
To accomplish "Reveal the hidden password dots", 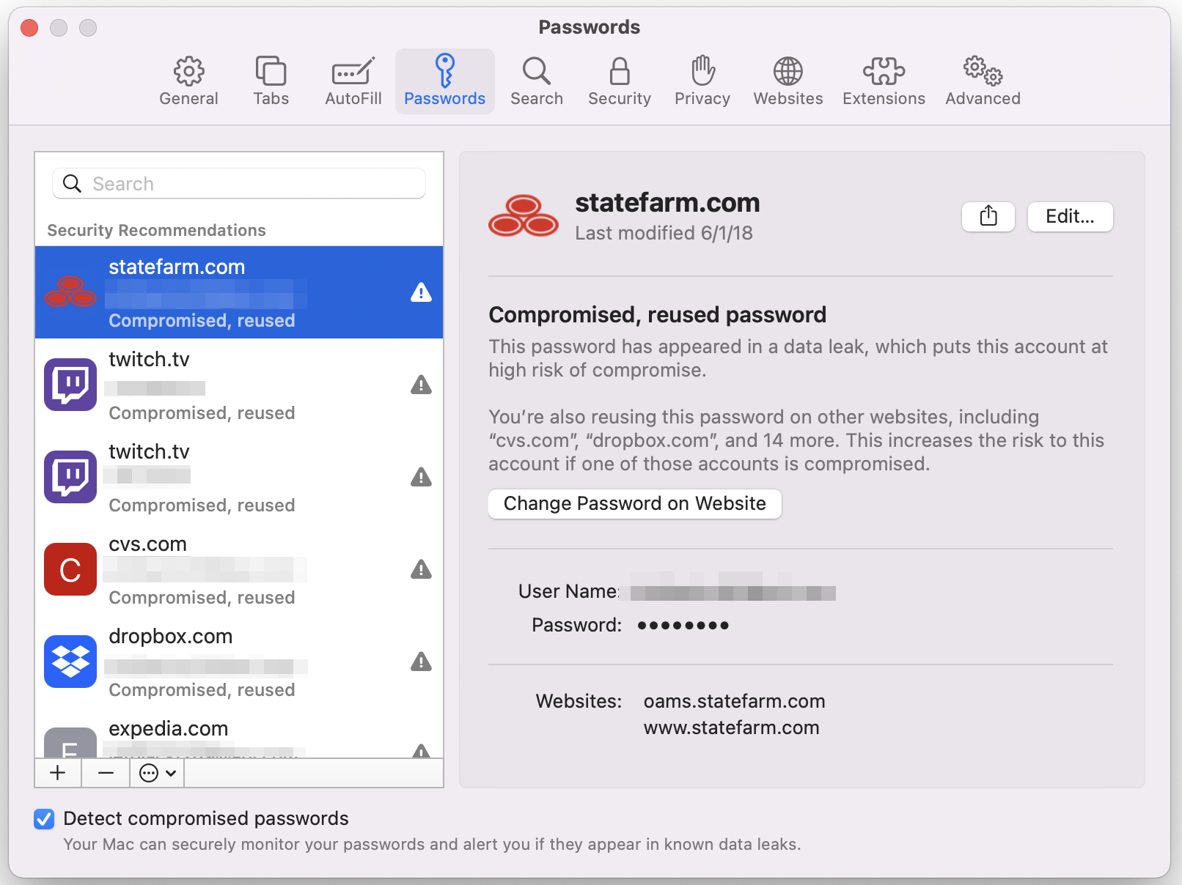I will point(683,625).
